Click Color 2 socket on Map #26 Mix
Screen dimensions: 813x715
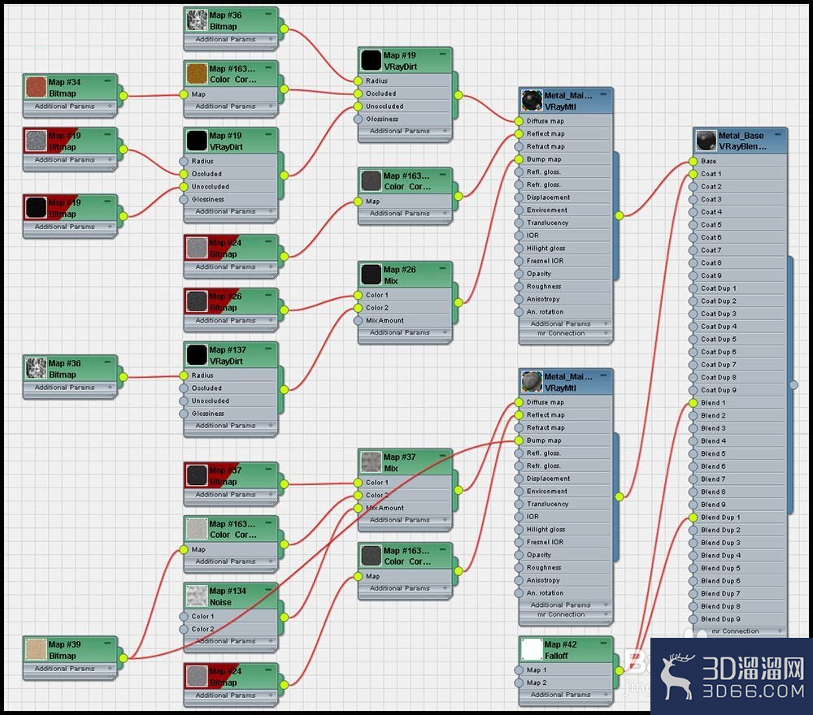358,308
